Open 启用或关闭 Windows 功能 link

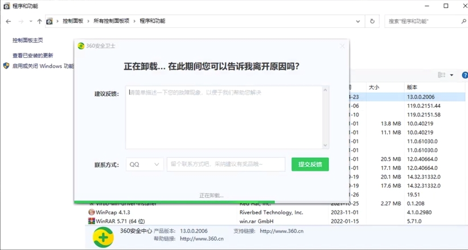[x=43, y=66]
